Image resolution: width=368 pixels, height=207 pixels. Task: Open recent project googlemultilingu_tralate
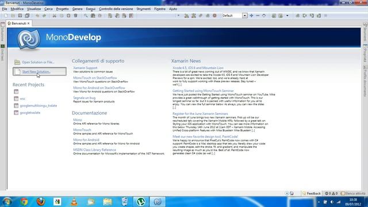(x=39, y=106)
